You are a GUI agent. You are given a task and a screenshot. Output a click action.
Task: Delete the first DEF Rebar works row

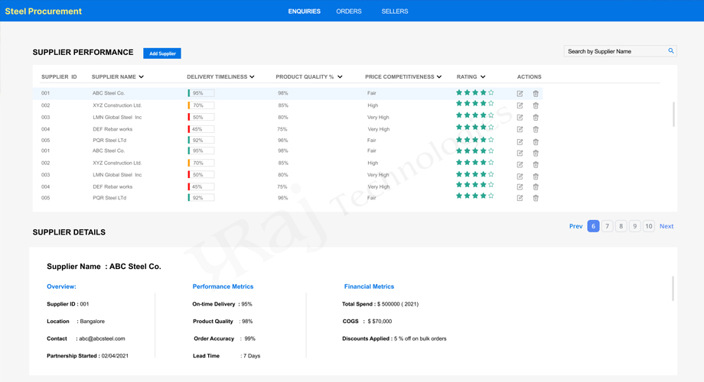tap(536, 129)
